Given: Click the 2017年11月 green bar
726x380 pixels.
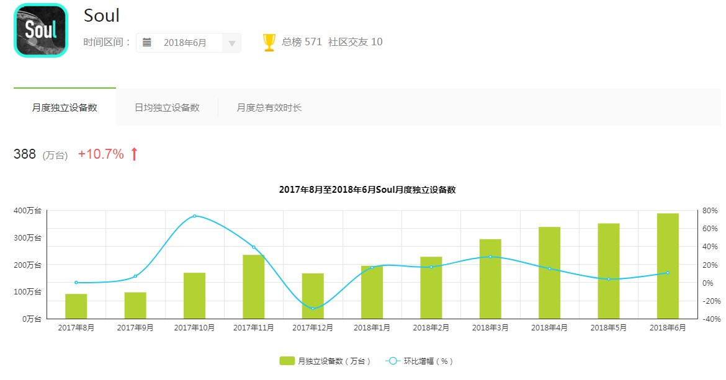Looking at the screenshot, I should point(254,286).
